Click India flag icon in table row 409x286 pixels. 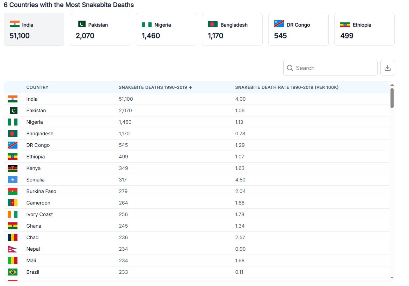tap(13, 99)
